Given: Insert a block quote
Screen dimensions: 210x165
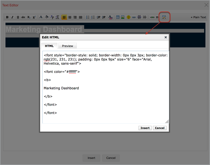Looking at the screenshot, I should (157, 17).
